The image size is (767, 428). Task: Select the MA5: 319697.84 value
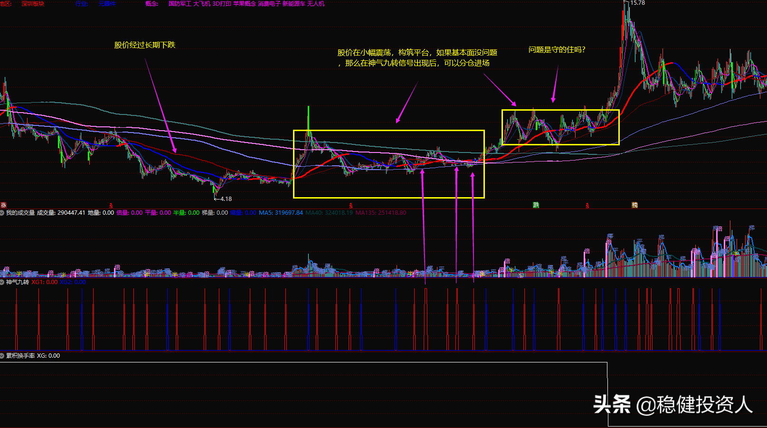click(281, 213)
